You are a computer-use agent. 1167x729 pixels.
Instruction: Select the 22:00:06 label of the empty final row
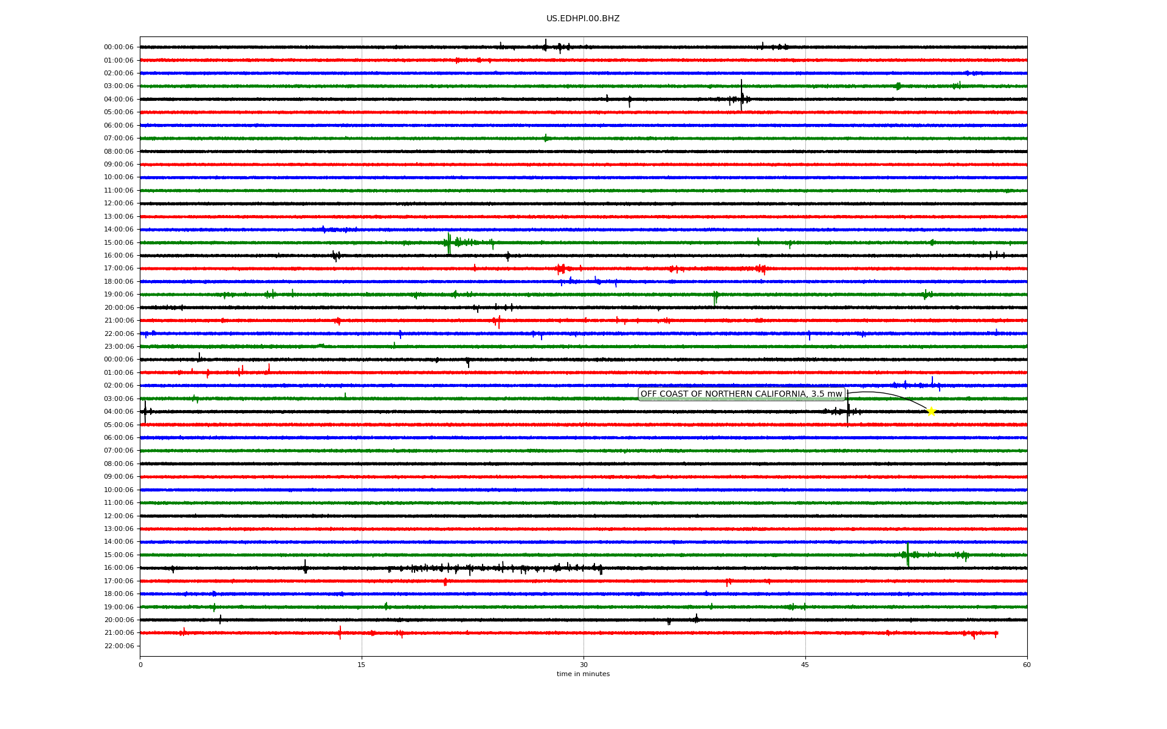(119, 646)
